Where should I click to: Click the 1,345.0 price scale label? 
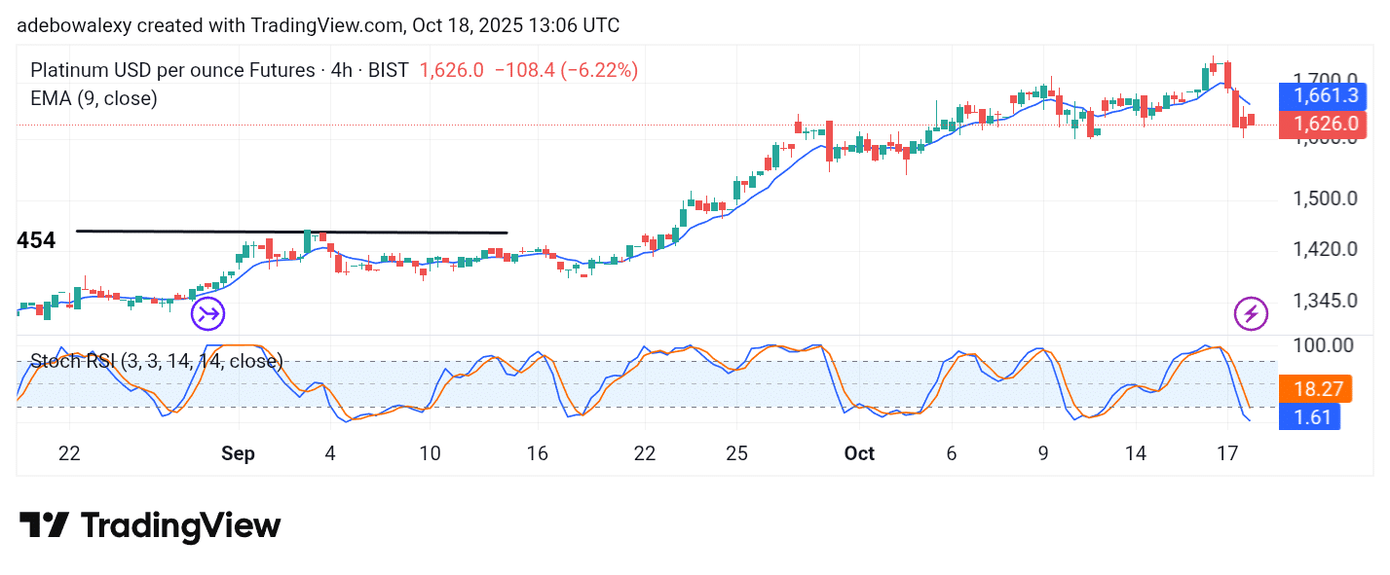1322,301
